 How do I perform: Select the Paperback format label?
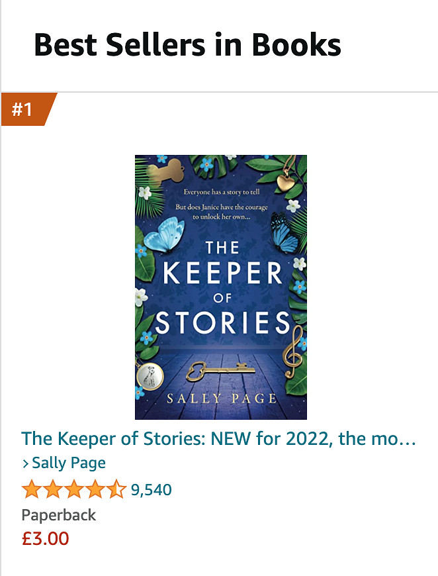click(x=59, y=514)
